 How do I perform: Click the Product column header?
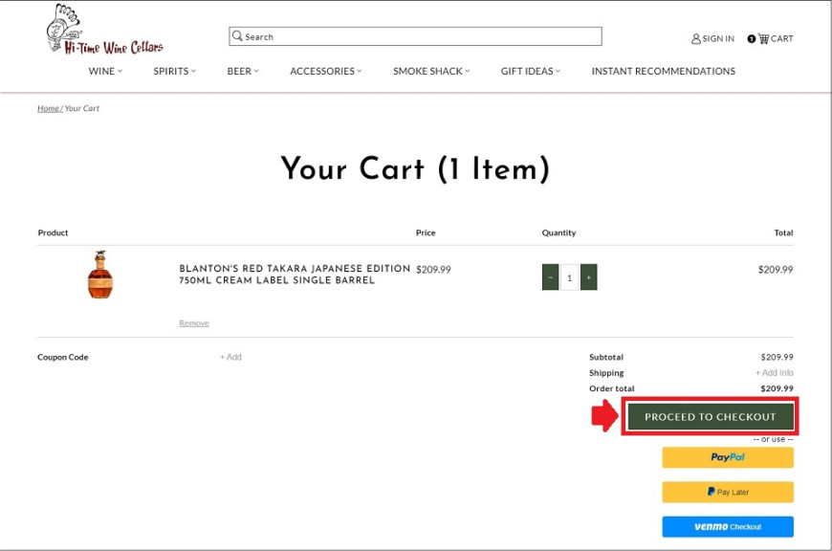click(x=53, y=232)
